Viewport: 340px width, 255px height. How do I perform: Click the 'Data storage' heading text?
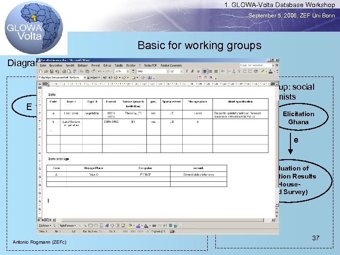(59, 159)
